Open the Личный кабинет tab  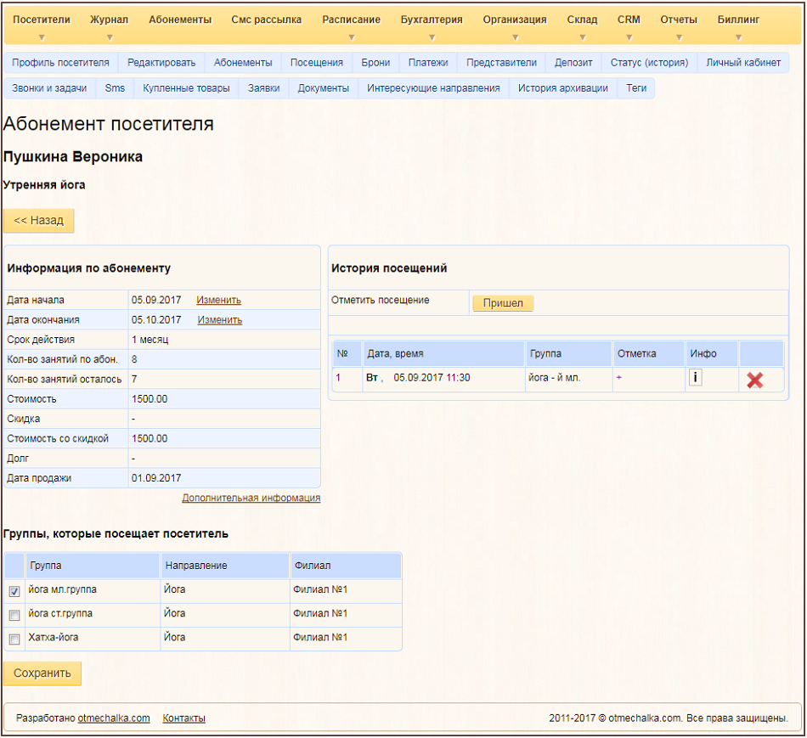click(742, 63)
